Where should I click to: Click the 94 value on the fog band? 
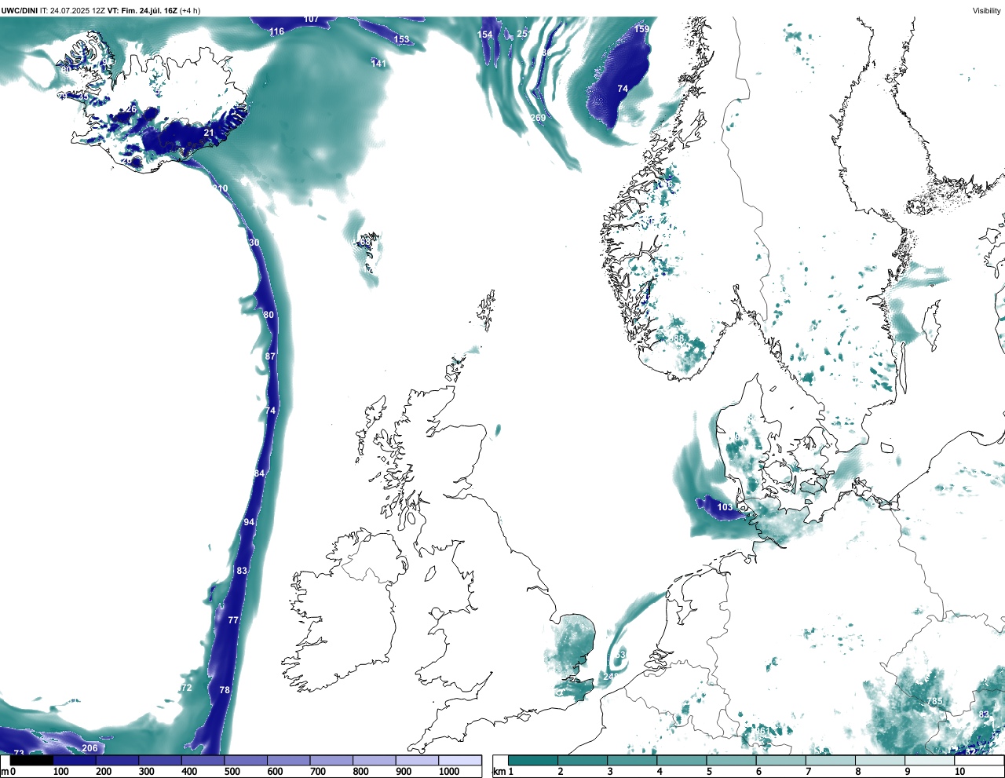[x=250, y=522]
